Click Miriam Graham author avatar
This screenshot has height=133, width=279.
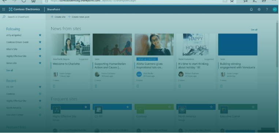[x=181, y=74]
